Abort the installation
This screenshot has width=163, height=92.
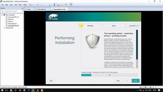tap(118, 81)
